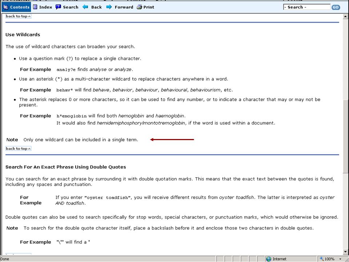Image resolution: width=349 pixels, height=262 pixels.
Task: Click the word hemidemiphosphorylmontotremoglobin
Action: (141, 123)
